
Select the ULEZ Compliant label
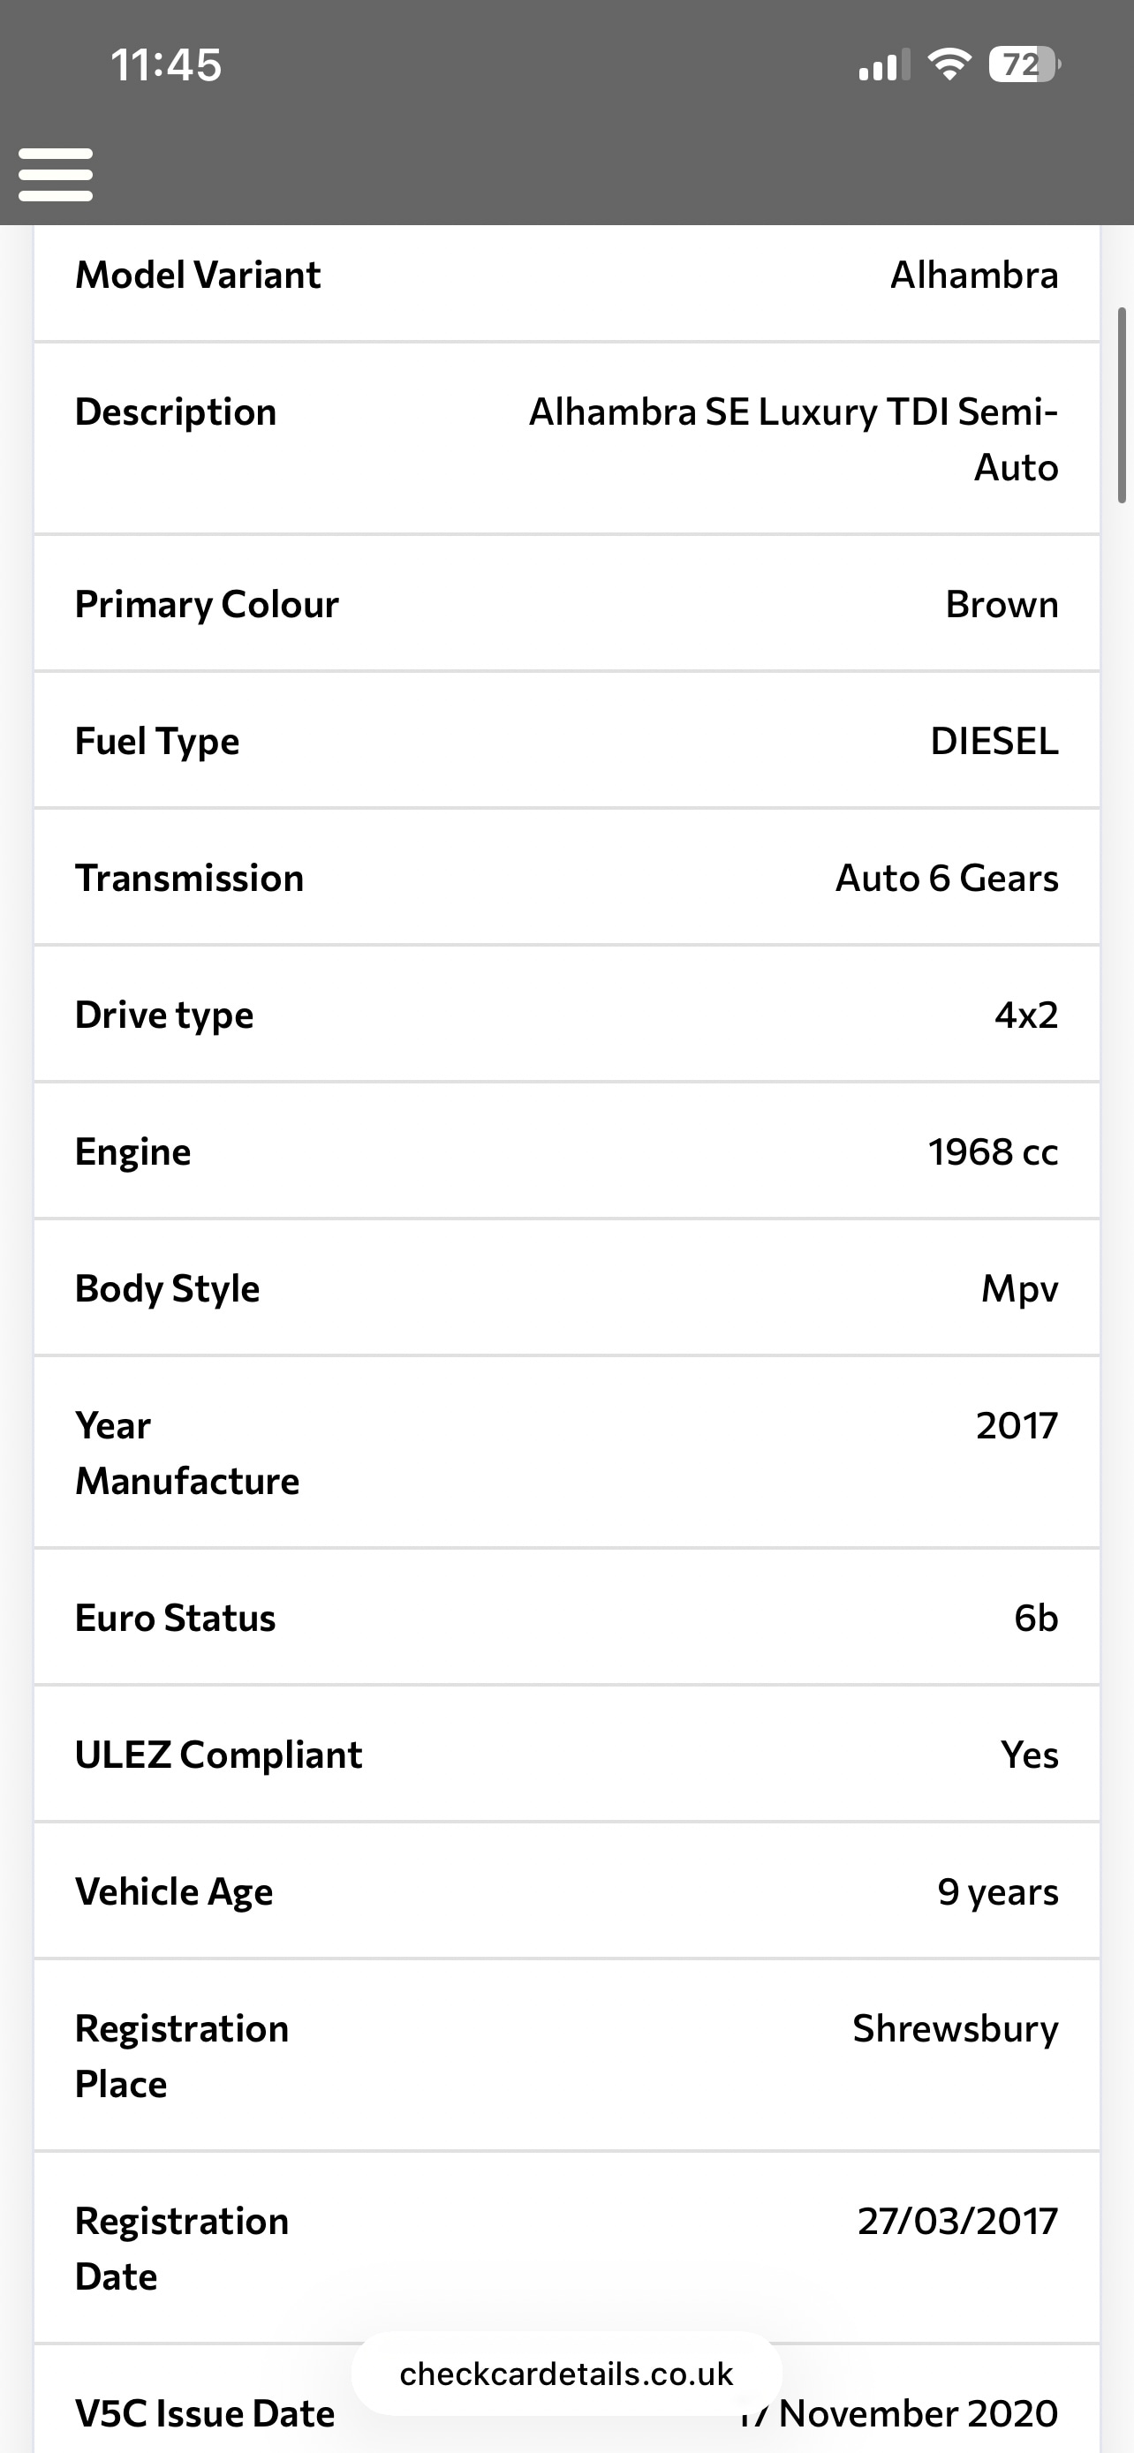point(218,1755)
